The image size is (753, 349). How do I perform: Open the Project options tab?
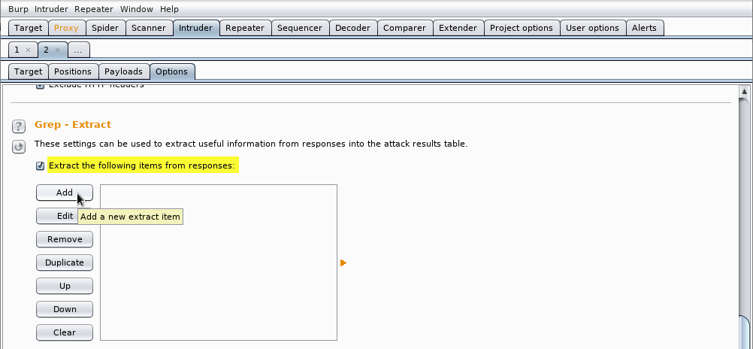(x=522, y=28)
